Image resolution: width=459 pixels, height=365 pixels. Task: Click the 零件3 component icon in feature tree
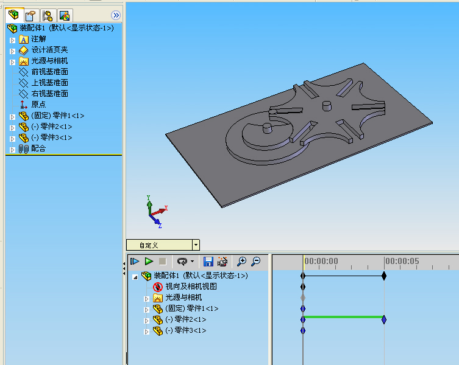click(23, 138)
